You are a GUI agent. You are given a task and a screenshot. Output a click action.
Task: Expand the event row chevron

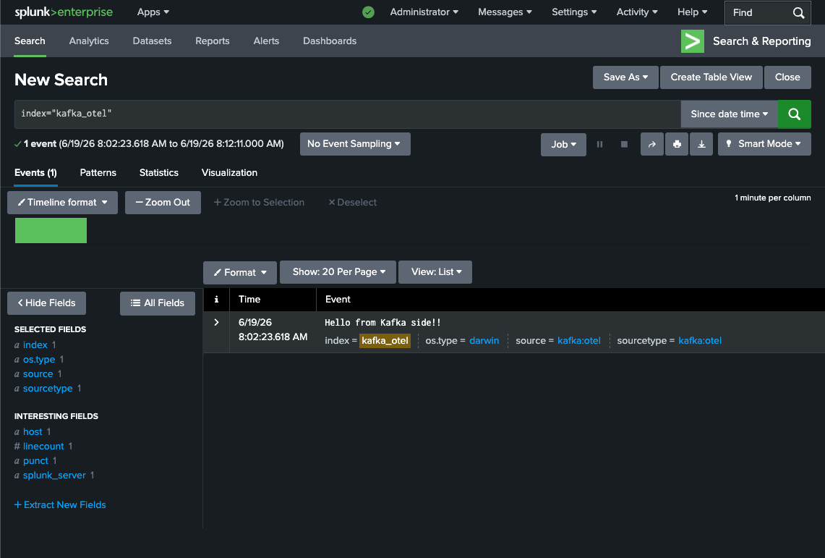(x=216, y=322)
